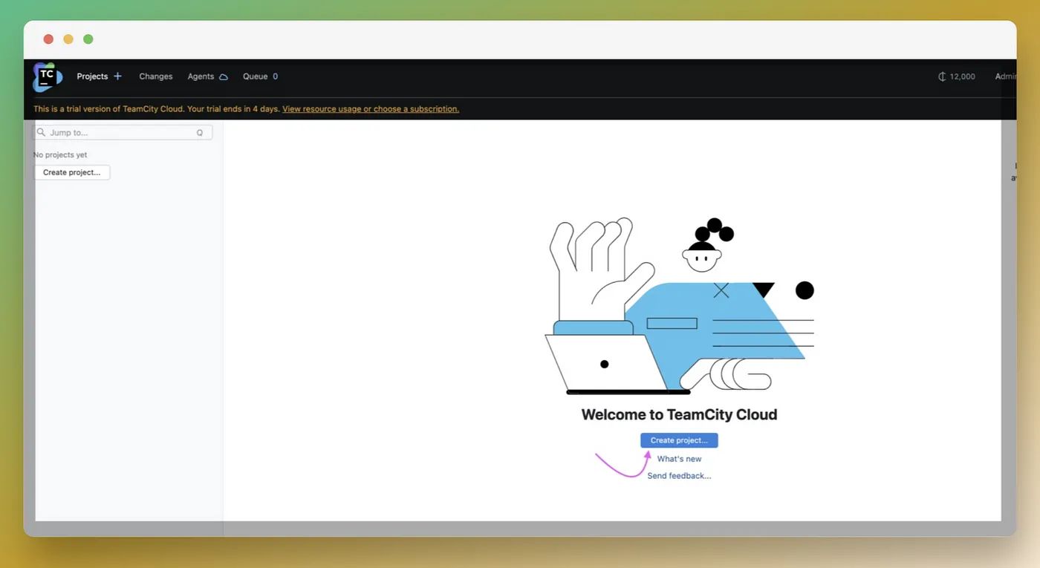This screenshot has width=1040, height=568.
Task: Open the build Queue
Action: pos(255,76)
